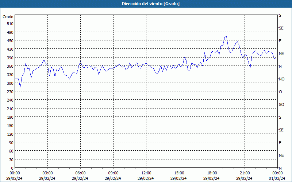Click the 60 degree axis label

click(x=11, y=151)
